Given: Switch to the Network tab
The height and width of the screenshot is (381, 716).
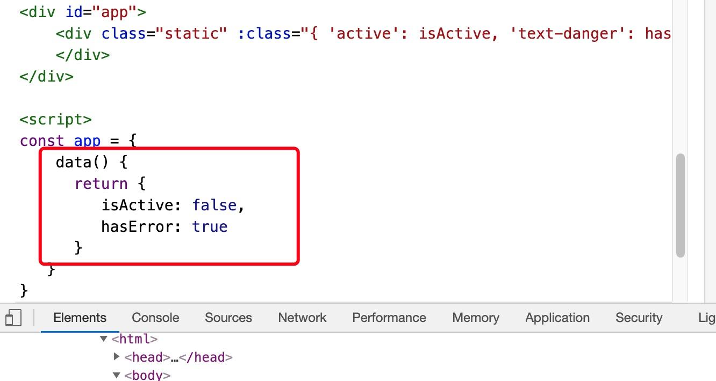Looking at the screenshot, I should pos(302,318).
